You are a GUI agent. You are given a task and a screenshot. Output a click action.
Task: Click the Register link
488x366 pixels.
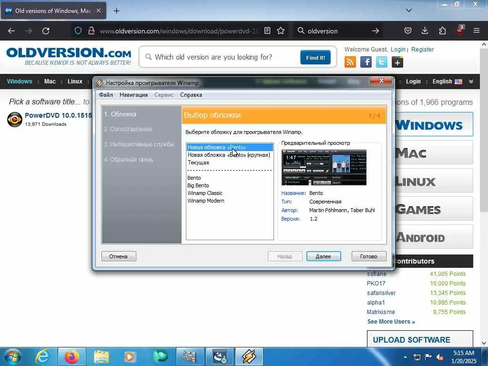coord(422,50)
